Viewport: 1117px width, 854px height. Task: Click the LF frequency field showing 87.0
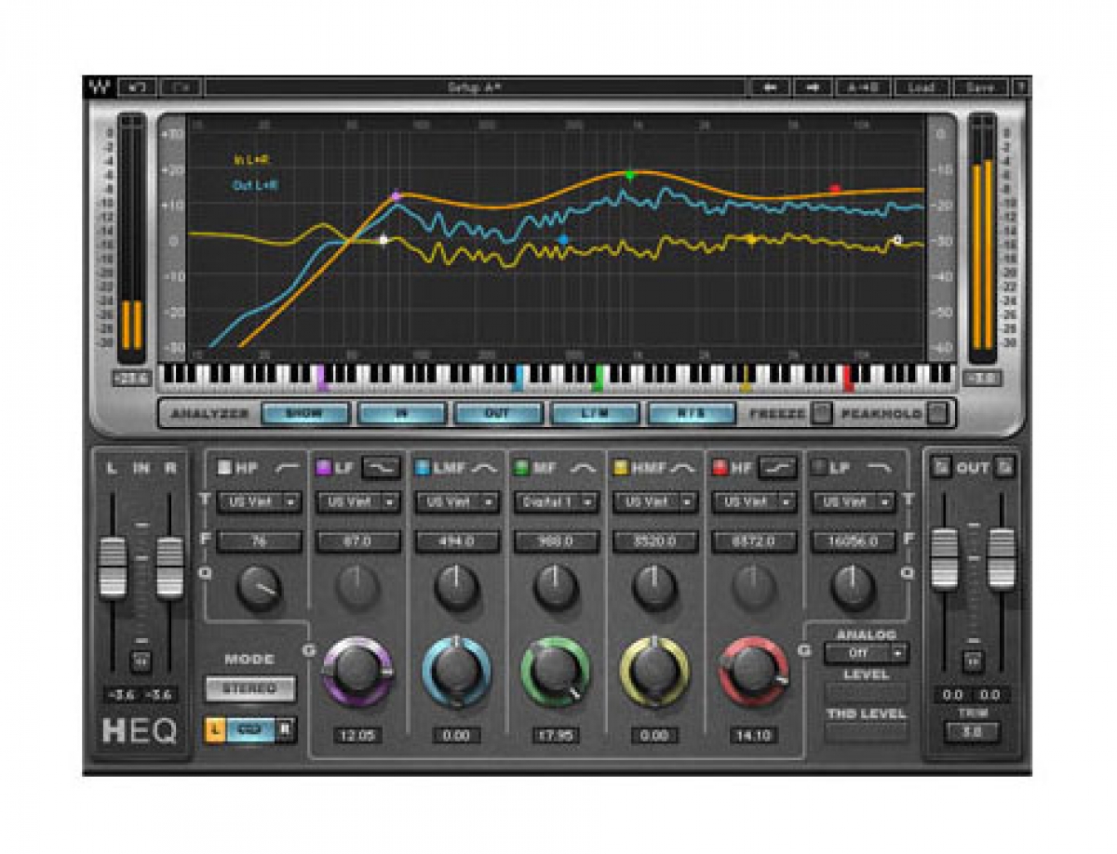click(x=358, y=541)
